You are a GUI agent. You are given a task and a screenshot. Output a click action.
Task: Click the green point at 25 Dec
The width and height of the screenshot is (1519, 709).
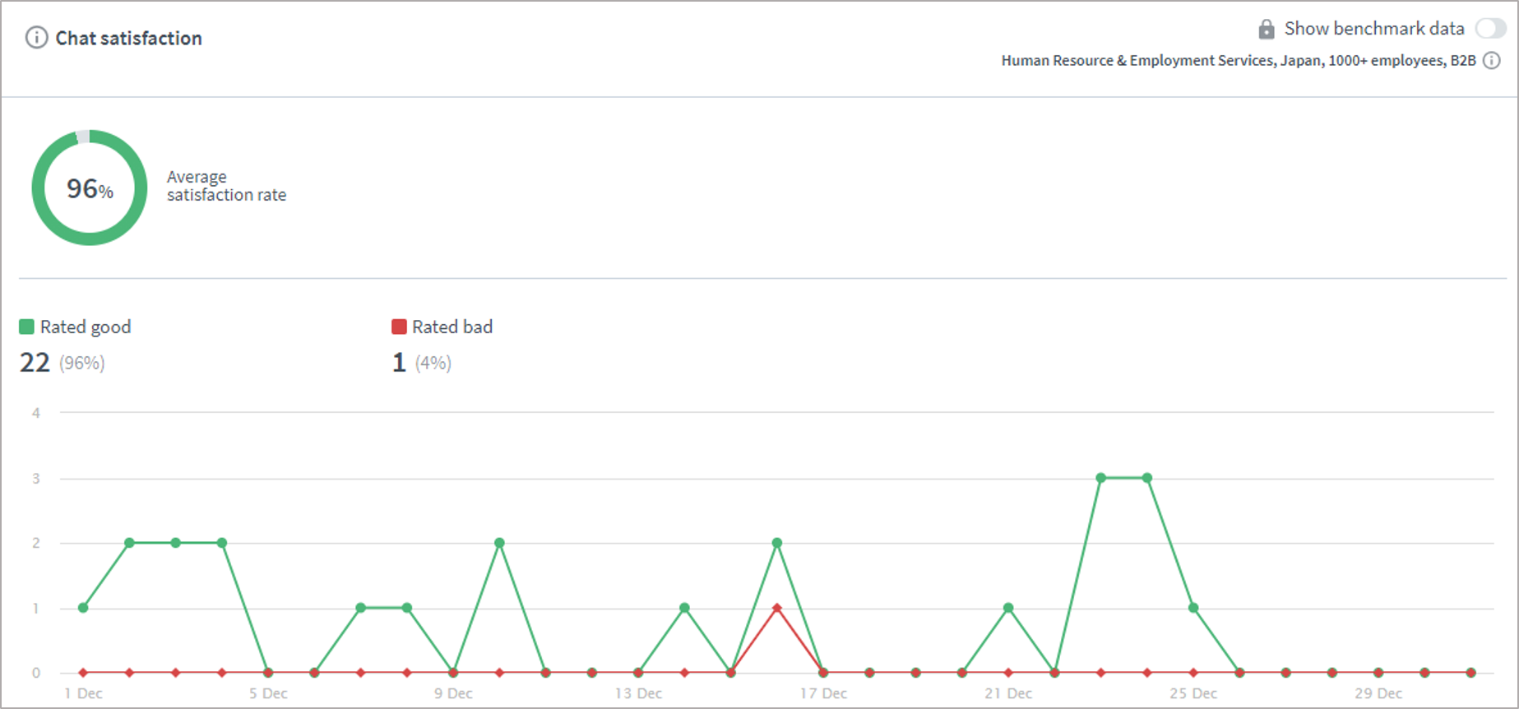coord(1193,608)
